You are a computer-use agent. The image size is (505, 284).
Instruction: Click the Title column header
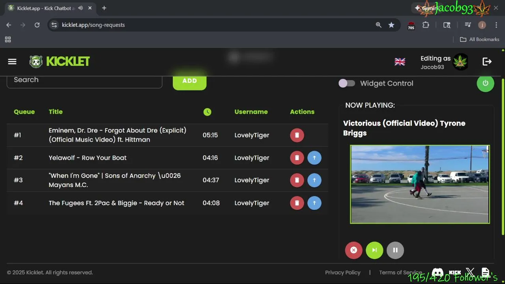(x=56, y=112)
